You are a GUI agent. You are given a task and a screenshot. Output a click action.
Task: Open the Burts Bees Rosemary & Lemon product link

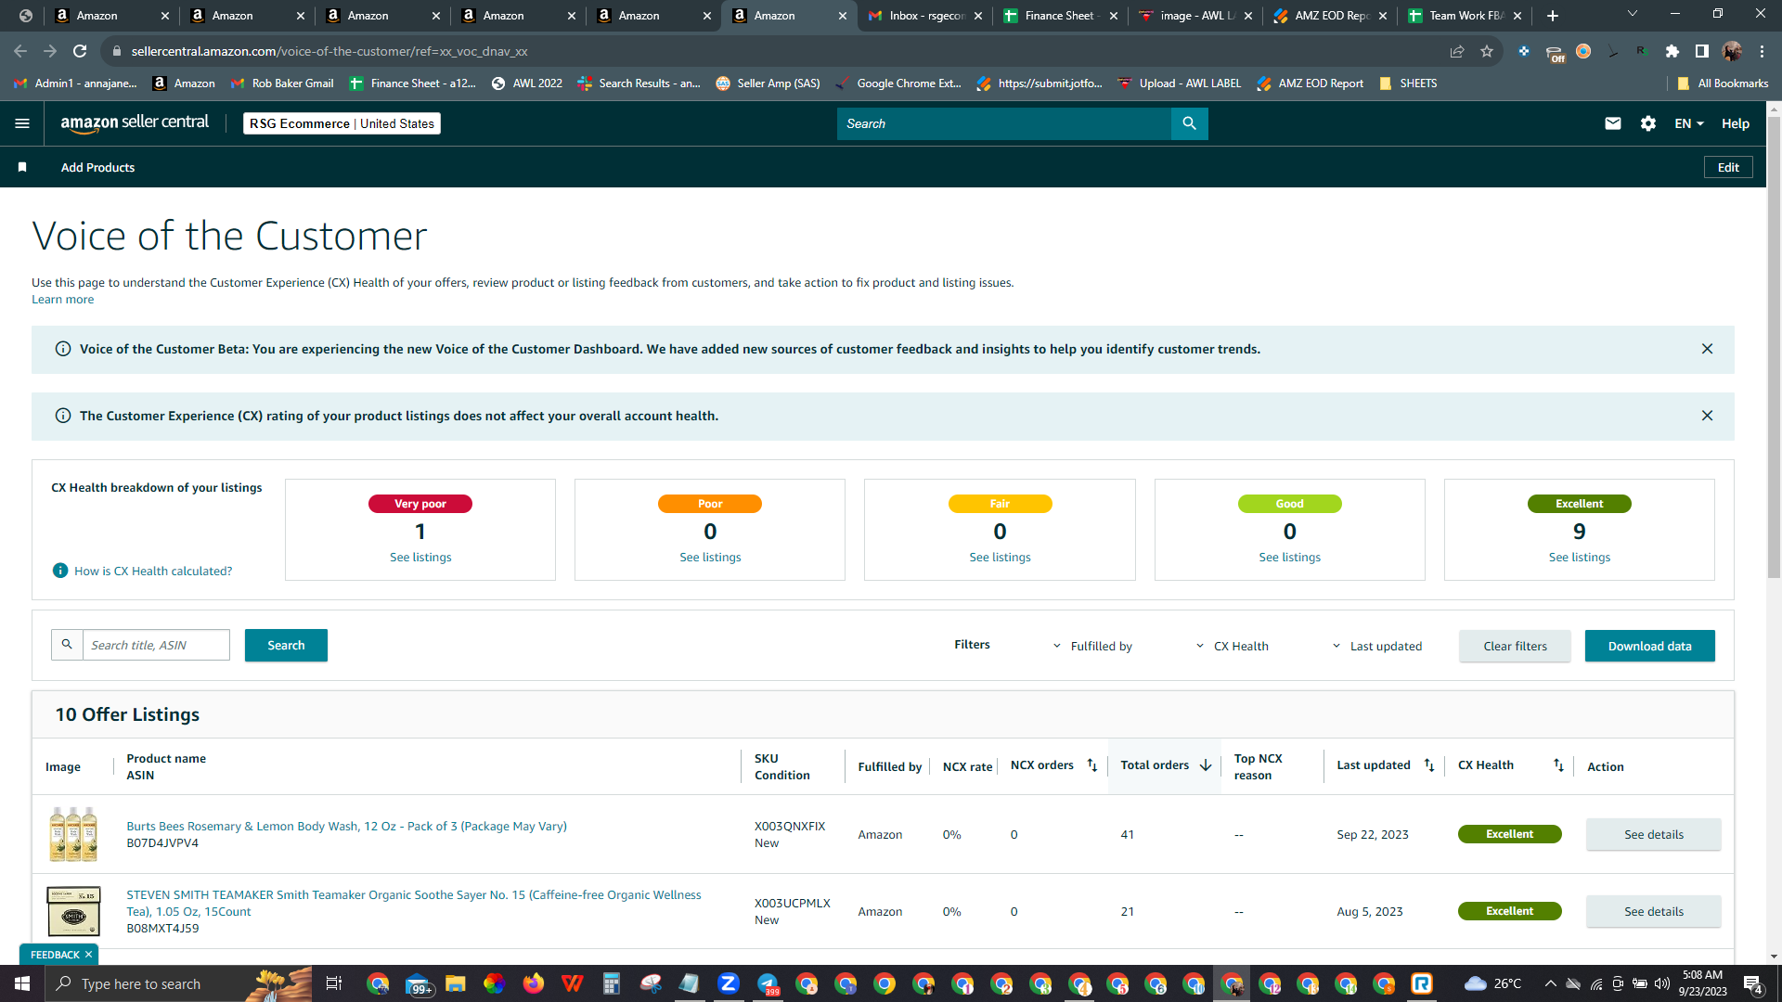346,826
